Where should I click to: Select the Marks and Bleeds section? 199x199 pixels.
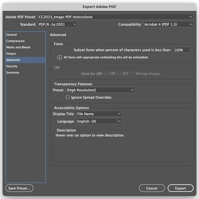coord(26,47)
